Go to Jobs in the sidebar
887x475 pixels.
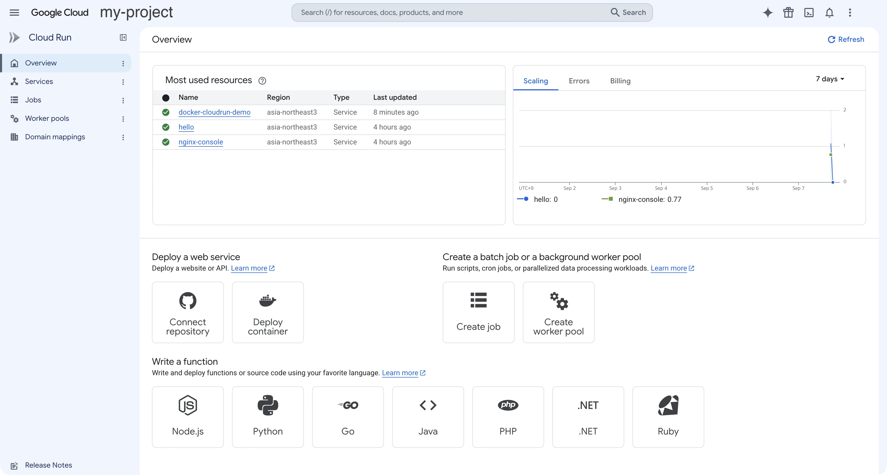(x=33, y=100)
